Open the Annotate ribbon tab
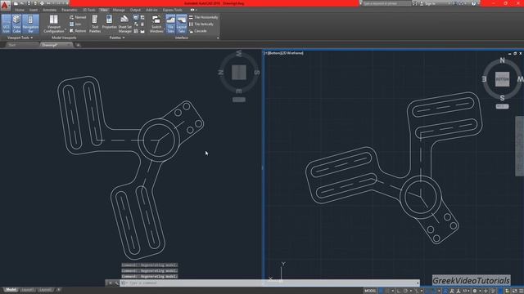524x294 pixels. click(x=49, y=10)
